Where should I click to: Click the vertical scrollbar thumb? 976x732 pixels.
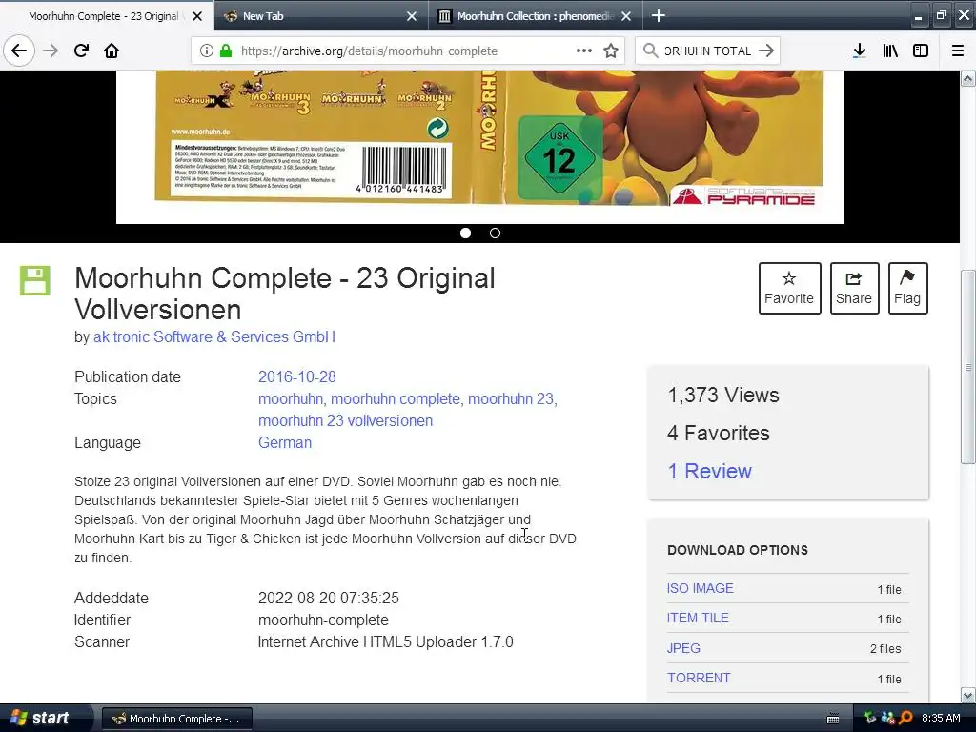click(x=967, y=367)
